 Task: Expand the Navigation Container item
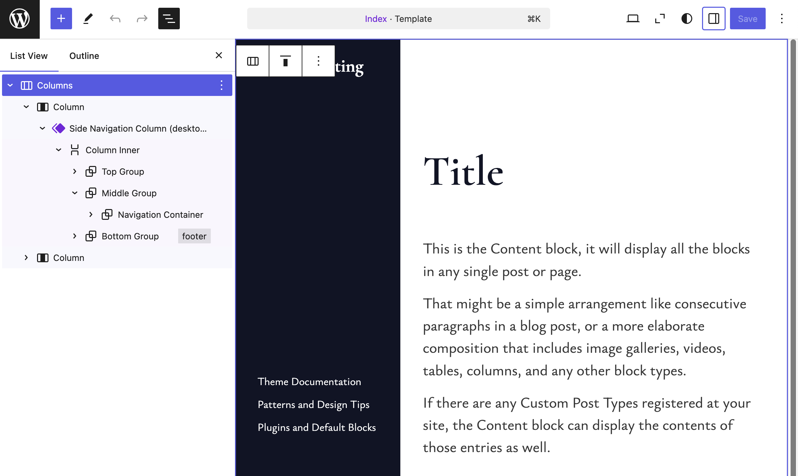click(91, 215)
